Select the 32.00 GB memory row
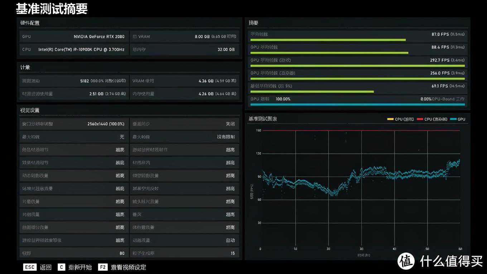 click(184, 49)
